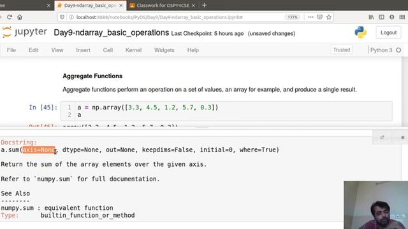
Task: Click the kernel idle indicator circle
Action: coord(398,50)
